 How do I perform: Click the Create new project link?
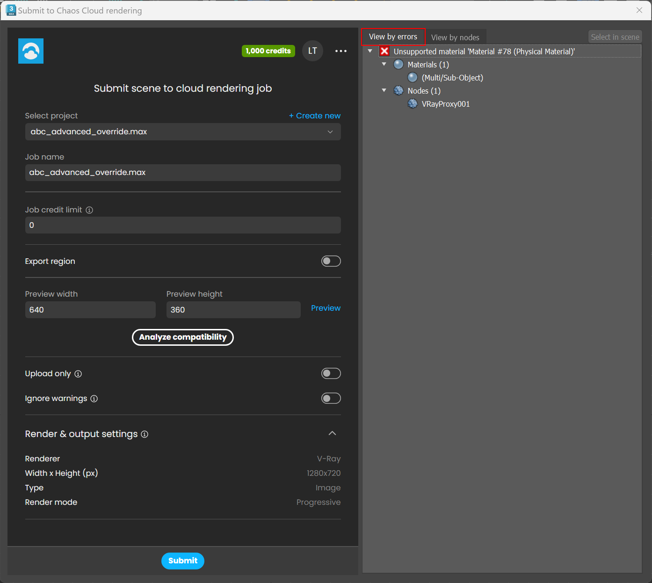click(314, 116)
